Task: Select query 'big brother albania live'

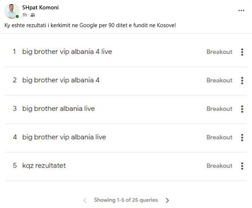Action: [58, 109]
